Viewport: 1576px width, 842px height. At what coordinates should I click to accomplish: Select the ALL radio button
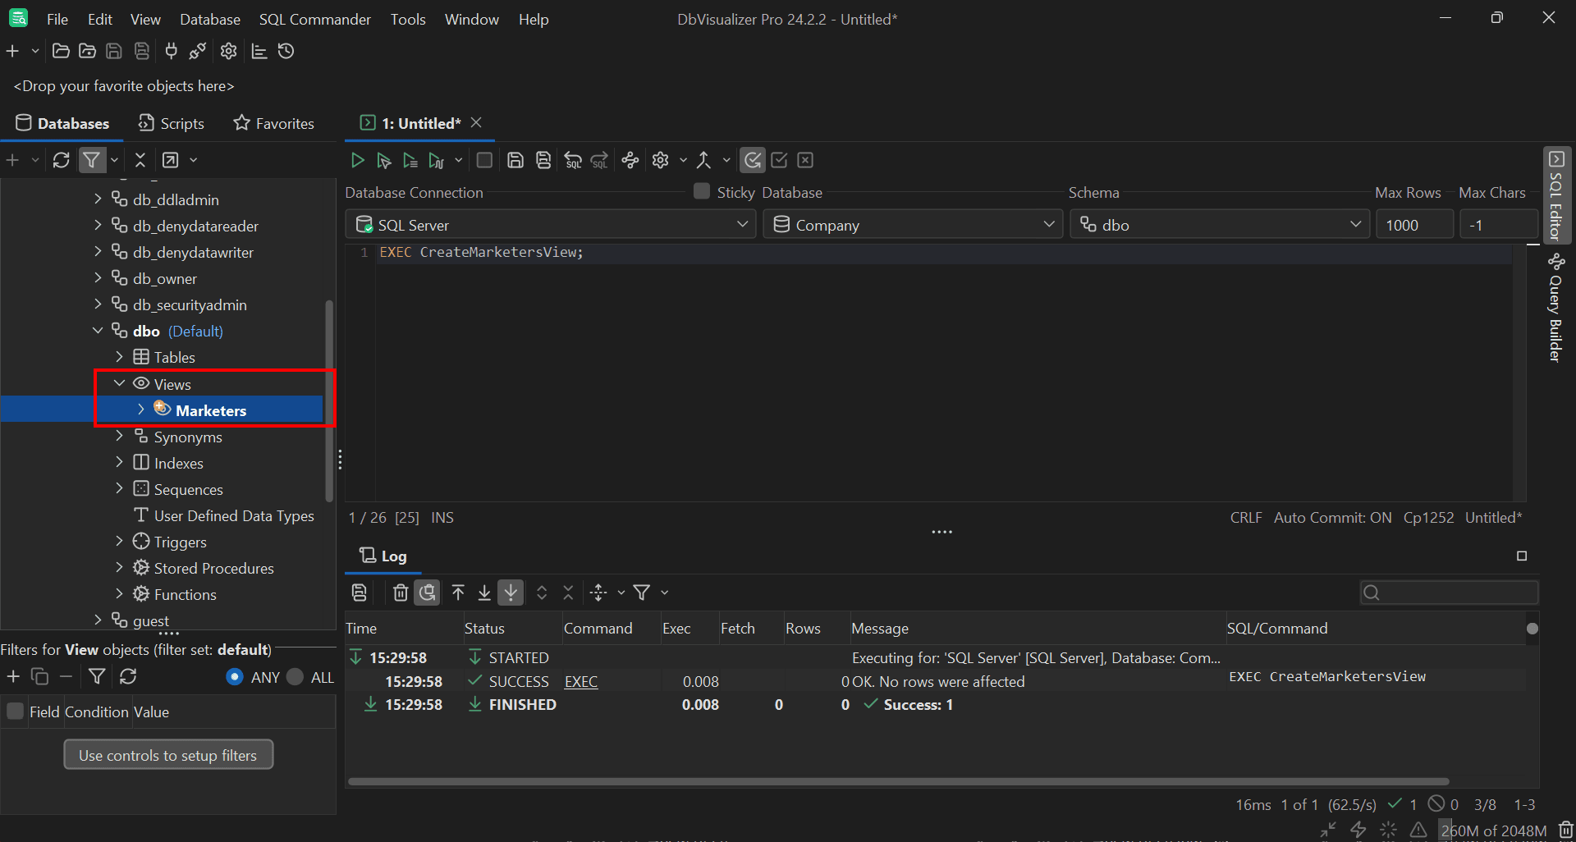point(294,677)
